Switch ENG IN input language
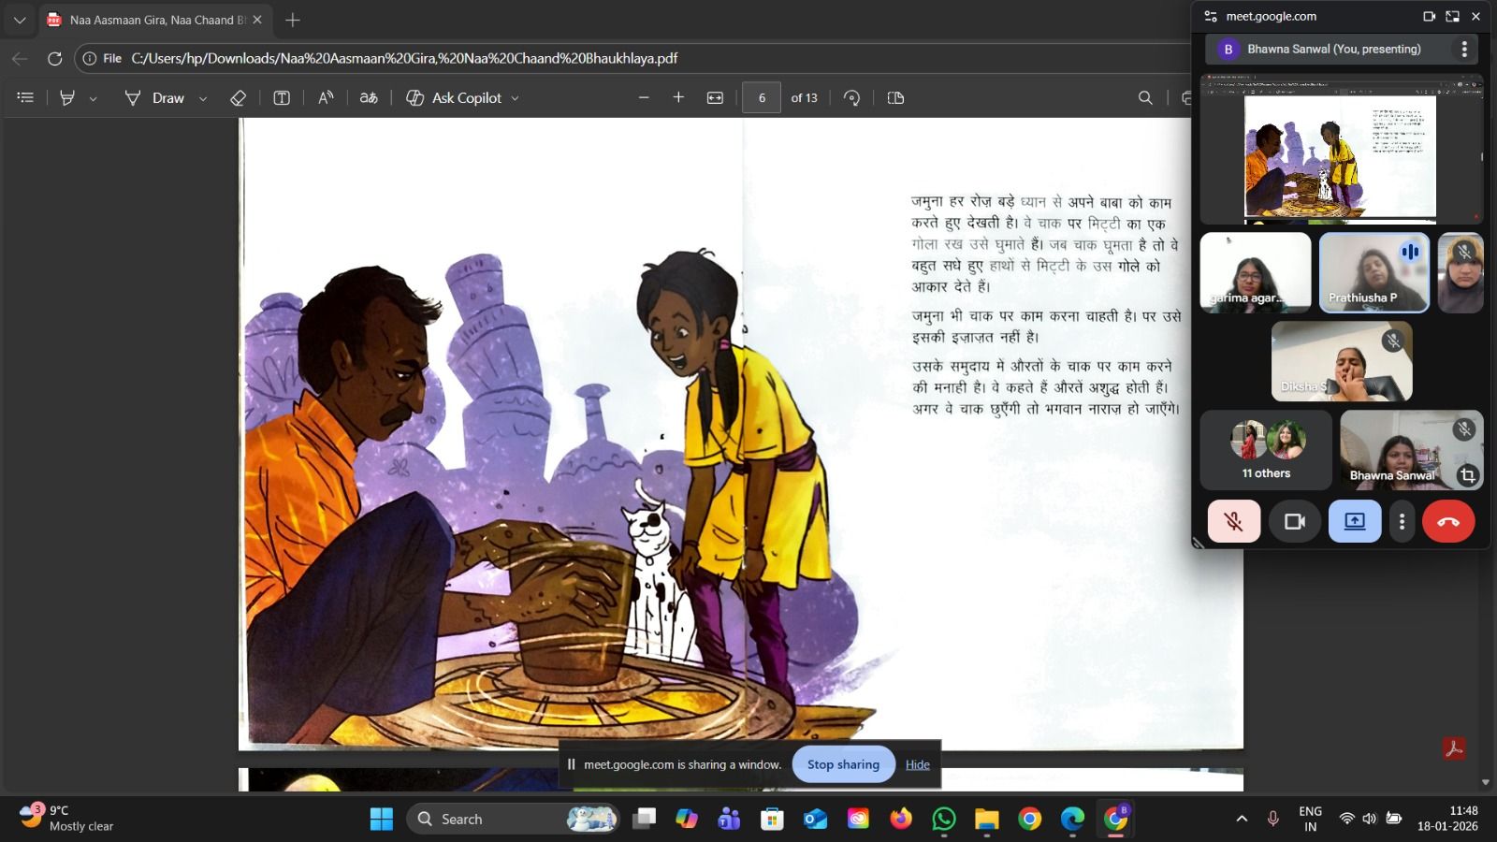The image size is (1497, 842). pyautogui.click(x=1311, y=819)
